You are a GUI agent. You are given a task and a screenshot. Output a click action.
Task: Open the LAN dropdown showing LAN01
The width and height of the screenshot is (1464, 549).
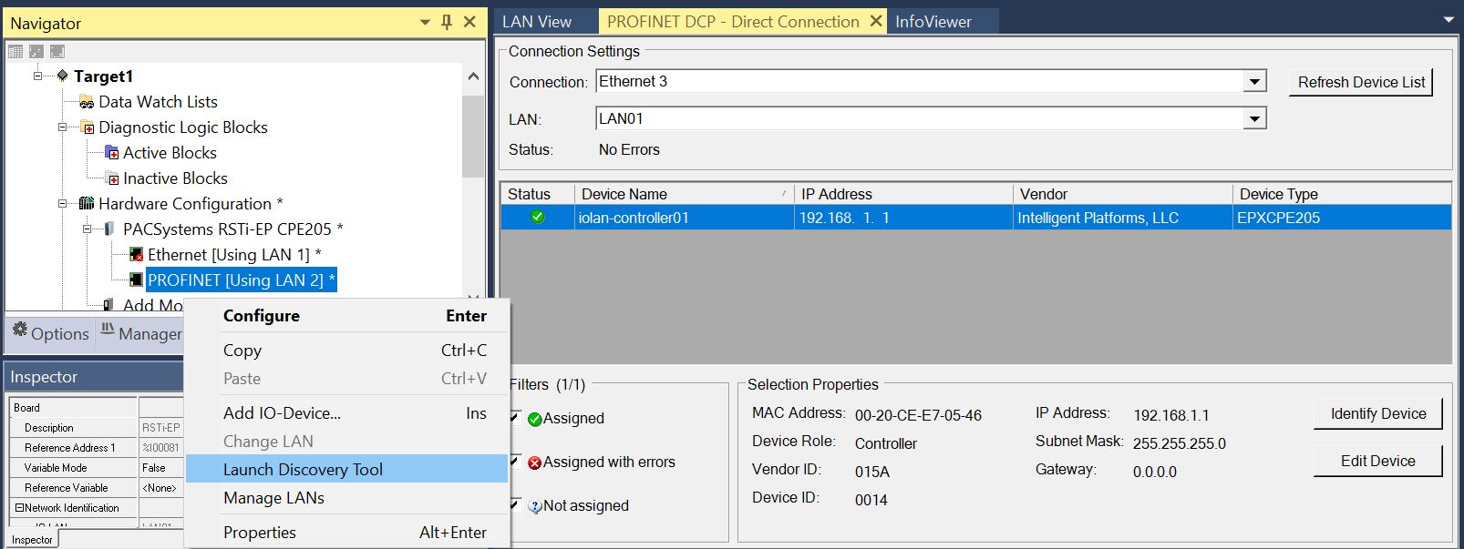1255,119
